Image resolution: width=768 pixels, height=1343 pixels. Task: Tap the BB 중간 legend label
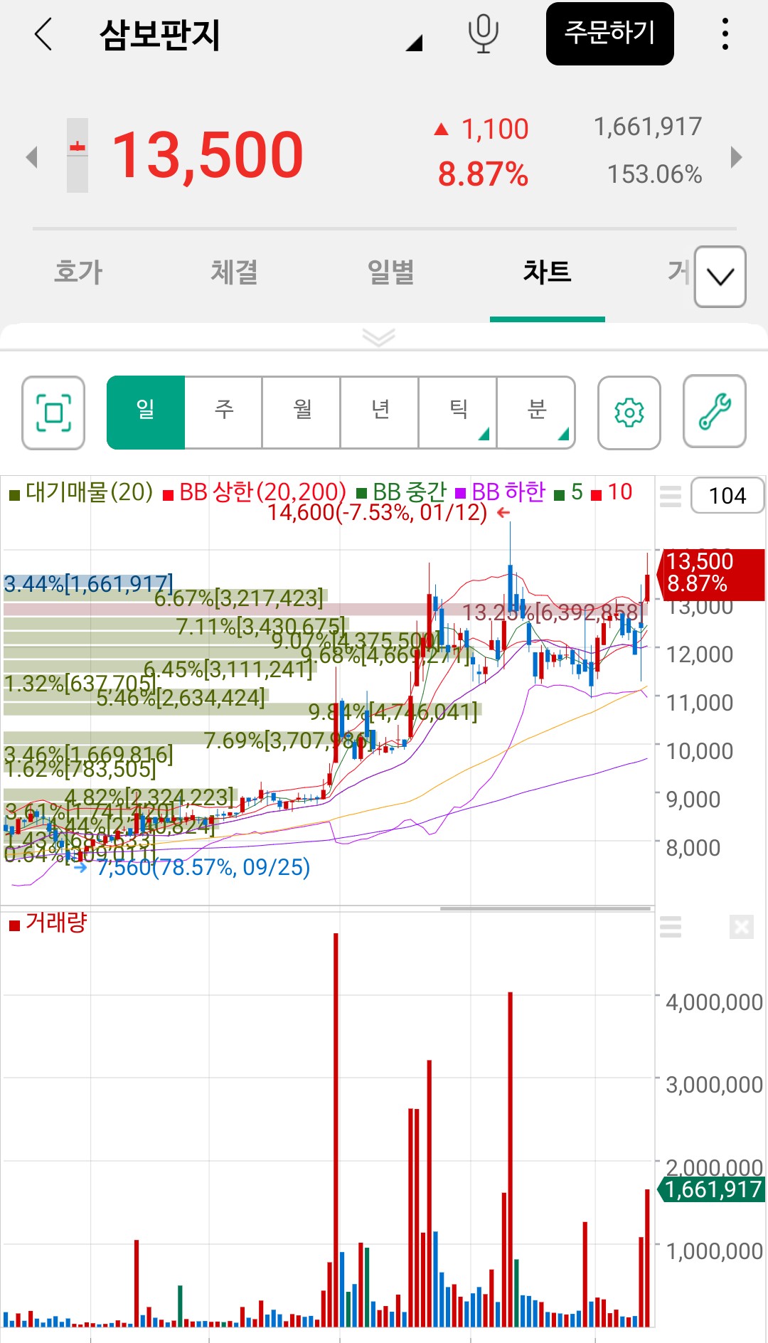[x=402, y=492]
